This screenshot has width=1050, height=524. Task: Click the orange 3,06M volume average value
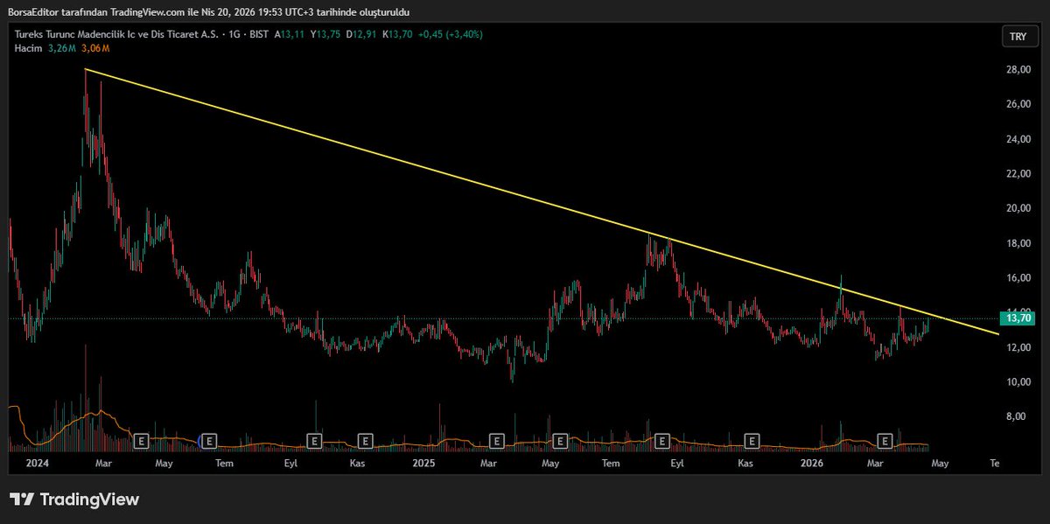(x=95, y=47)
